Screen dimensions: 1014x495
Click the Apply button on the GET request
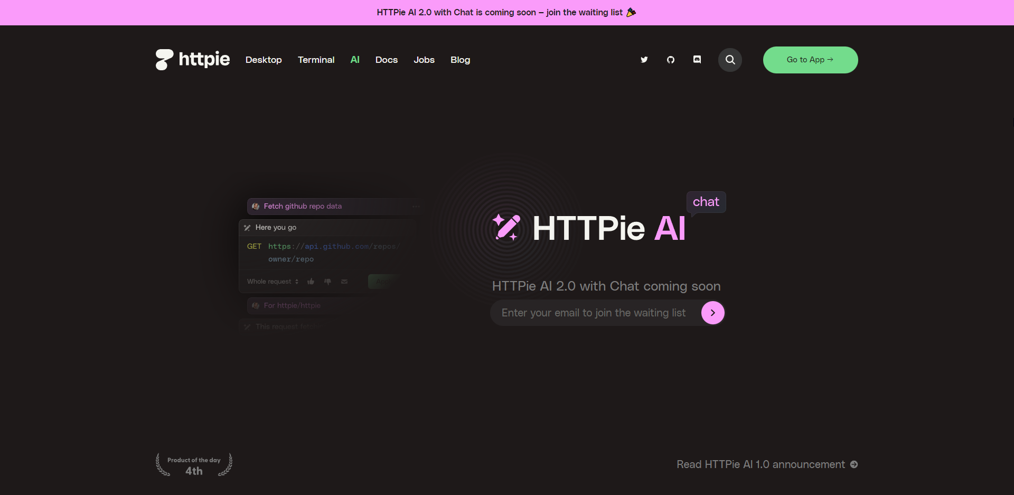point(383,281)
